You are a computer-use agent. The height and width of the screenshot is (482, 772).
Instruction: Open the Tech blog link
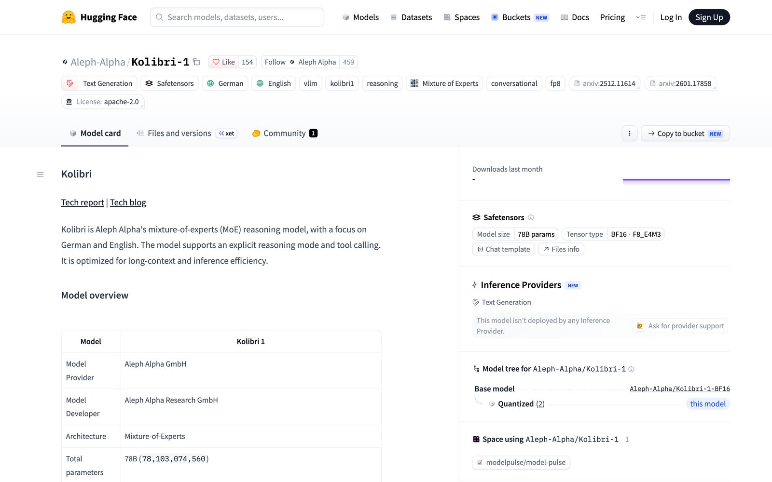[x=128, y=202]
